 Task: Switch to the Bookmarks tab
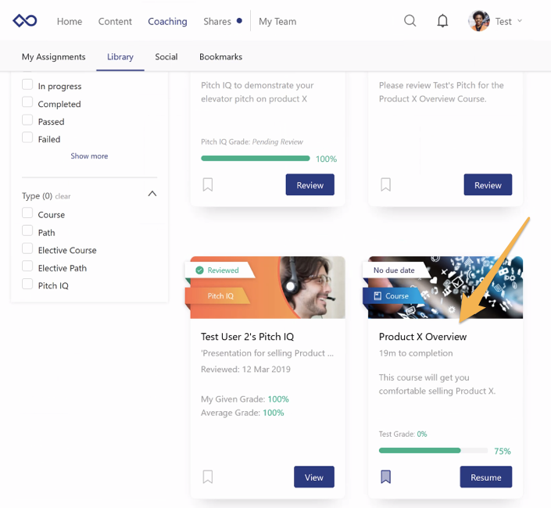220,56
